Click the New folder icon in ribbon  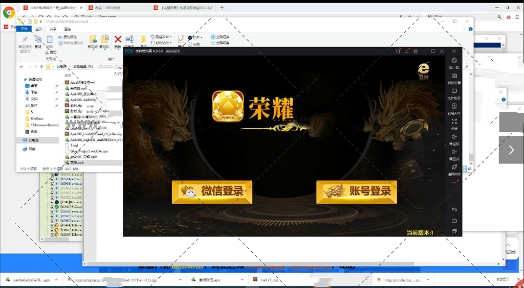143,40
